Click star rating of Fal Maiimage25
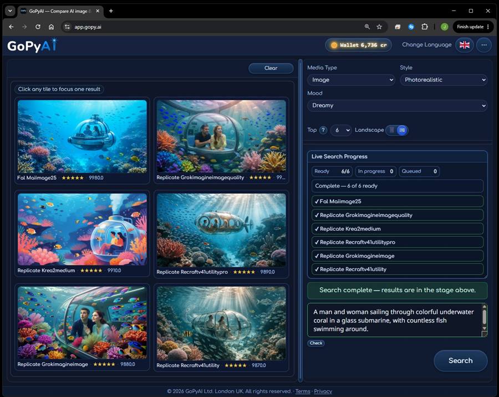The image size is (499, 397). 73,178
